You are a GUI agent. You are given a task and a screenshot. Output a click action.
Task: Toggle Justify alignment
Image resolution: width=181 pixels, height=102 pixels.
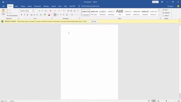[x=63, y=15]
